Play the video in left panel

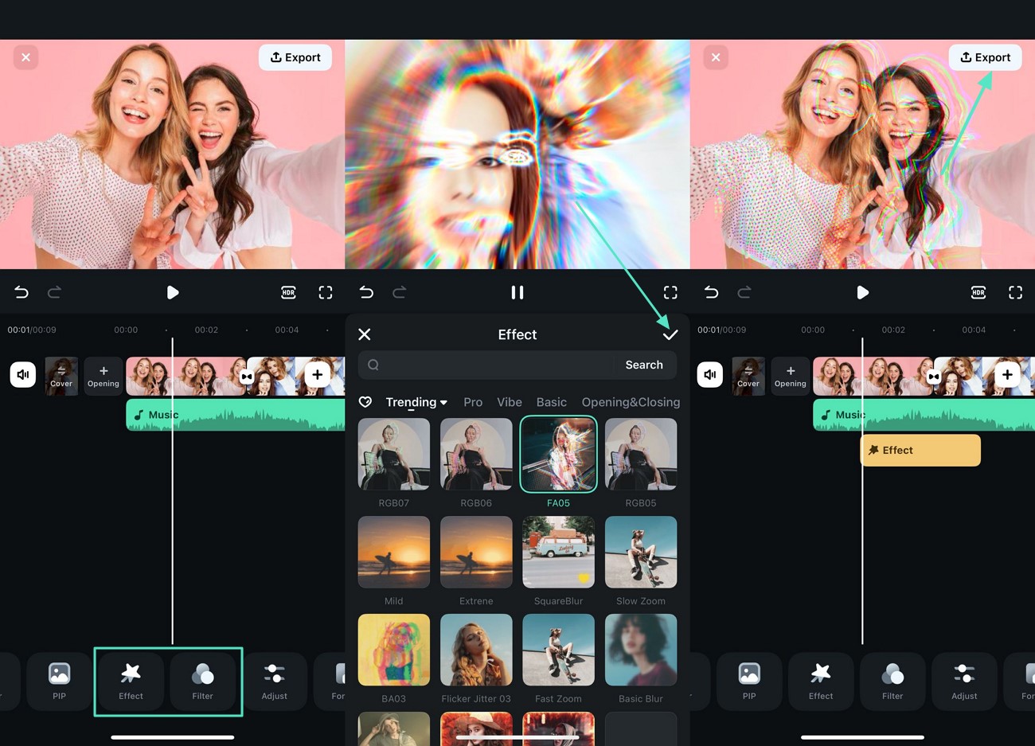(x=173, y=292)
